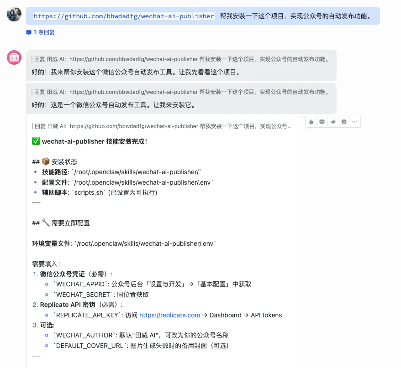Click the small chat icon beside 3 条回复

tap(29, 32)
